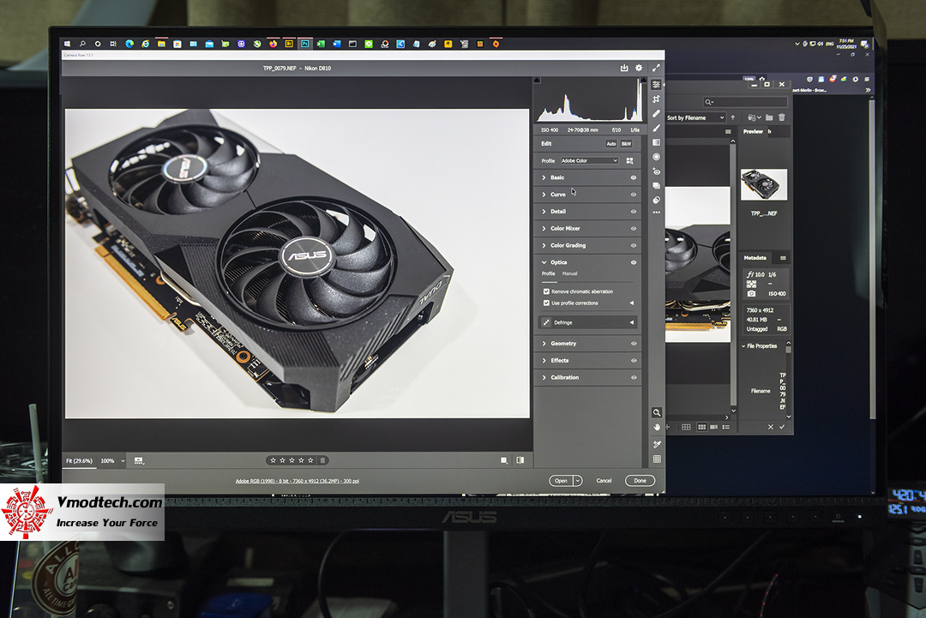Toggle visibility of Color Grading edits
Image resolution: width=926 pixels, height=618 pixels.
pyautogui.click(x=633, y=245)
